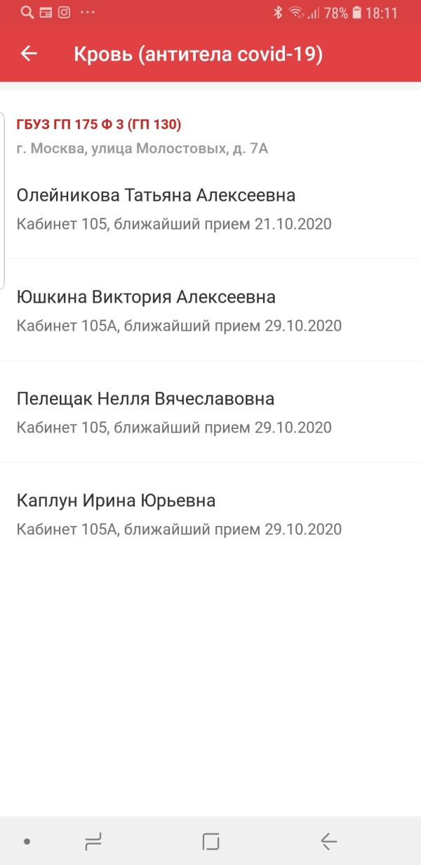This screenshot has height=865, width=421.
Task: Tap the search icon in the status bar
Action: click(27, 13)
